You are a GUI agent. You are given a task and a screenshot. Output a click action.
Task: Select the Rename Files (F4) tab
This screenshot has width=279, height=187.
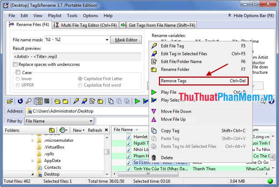(29, 25)
